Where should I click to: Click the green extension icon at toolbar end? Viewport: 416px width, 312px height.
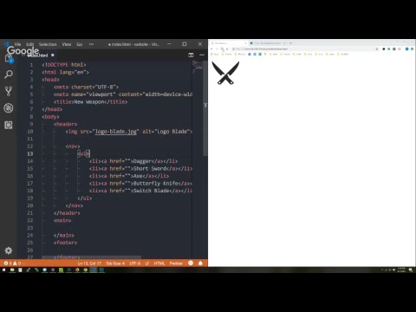click(x=412, y=49)
